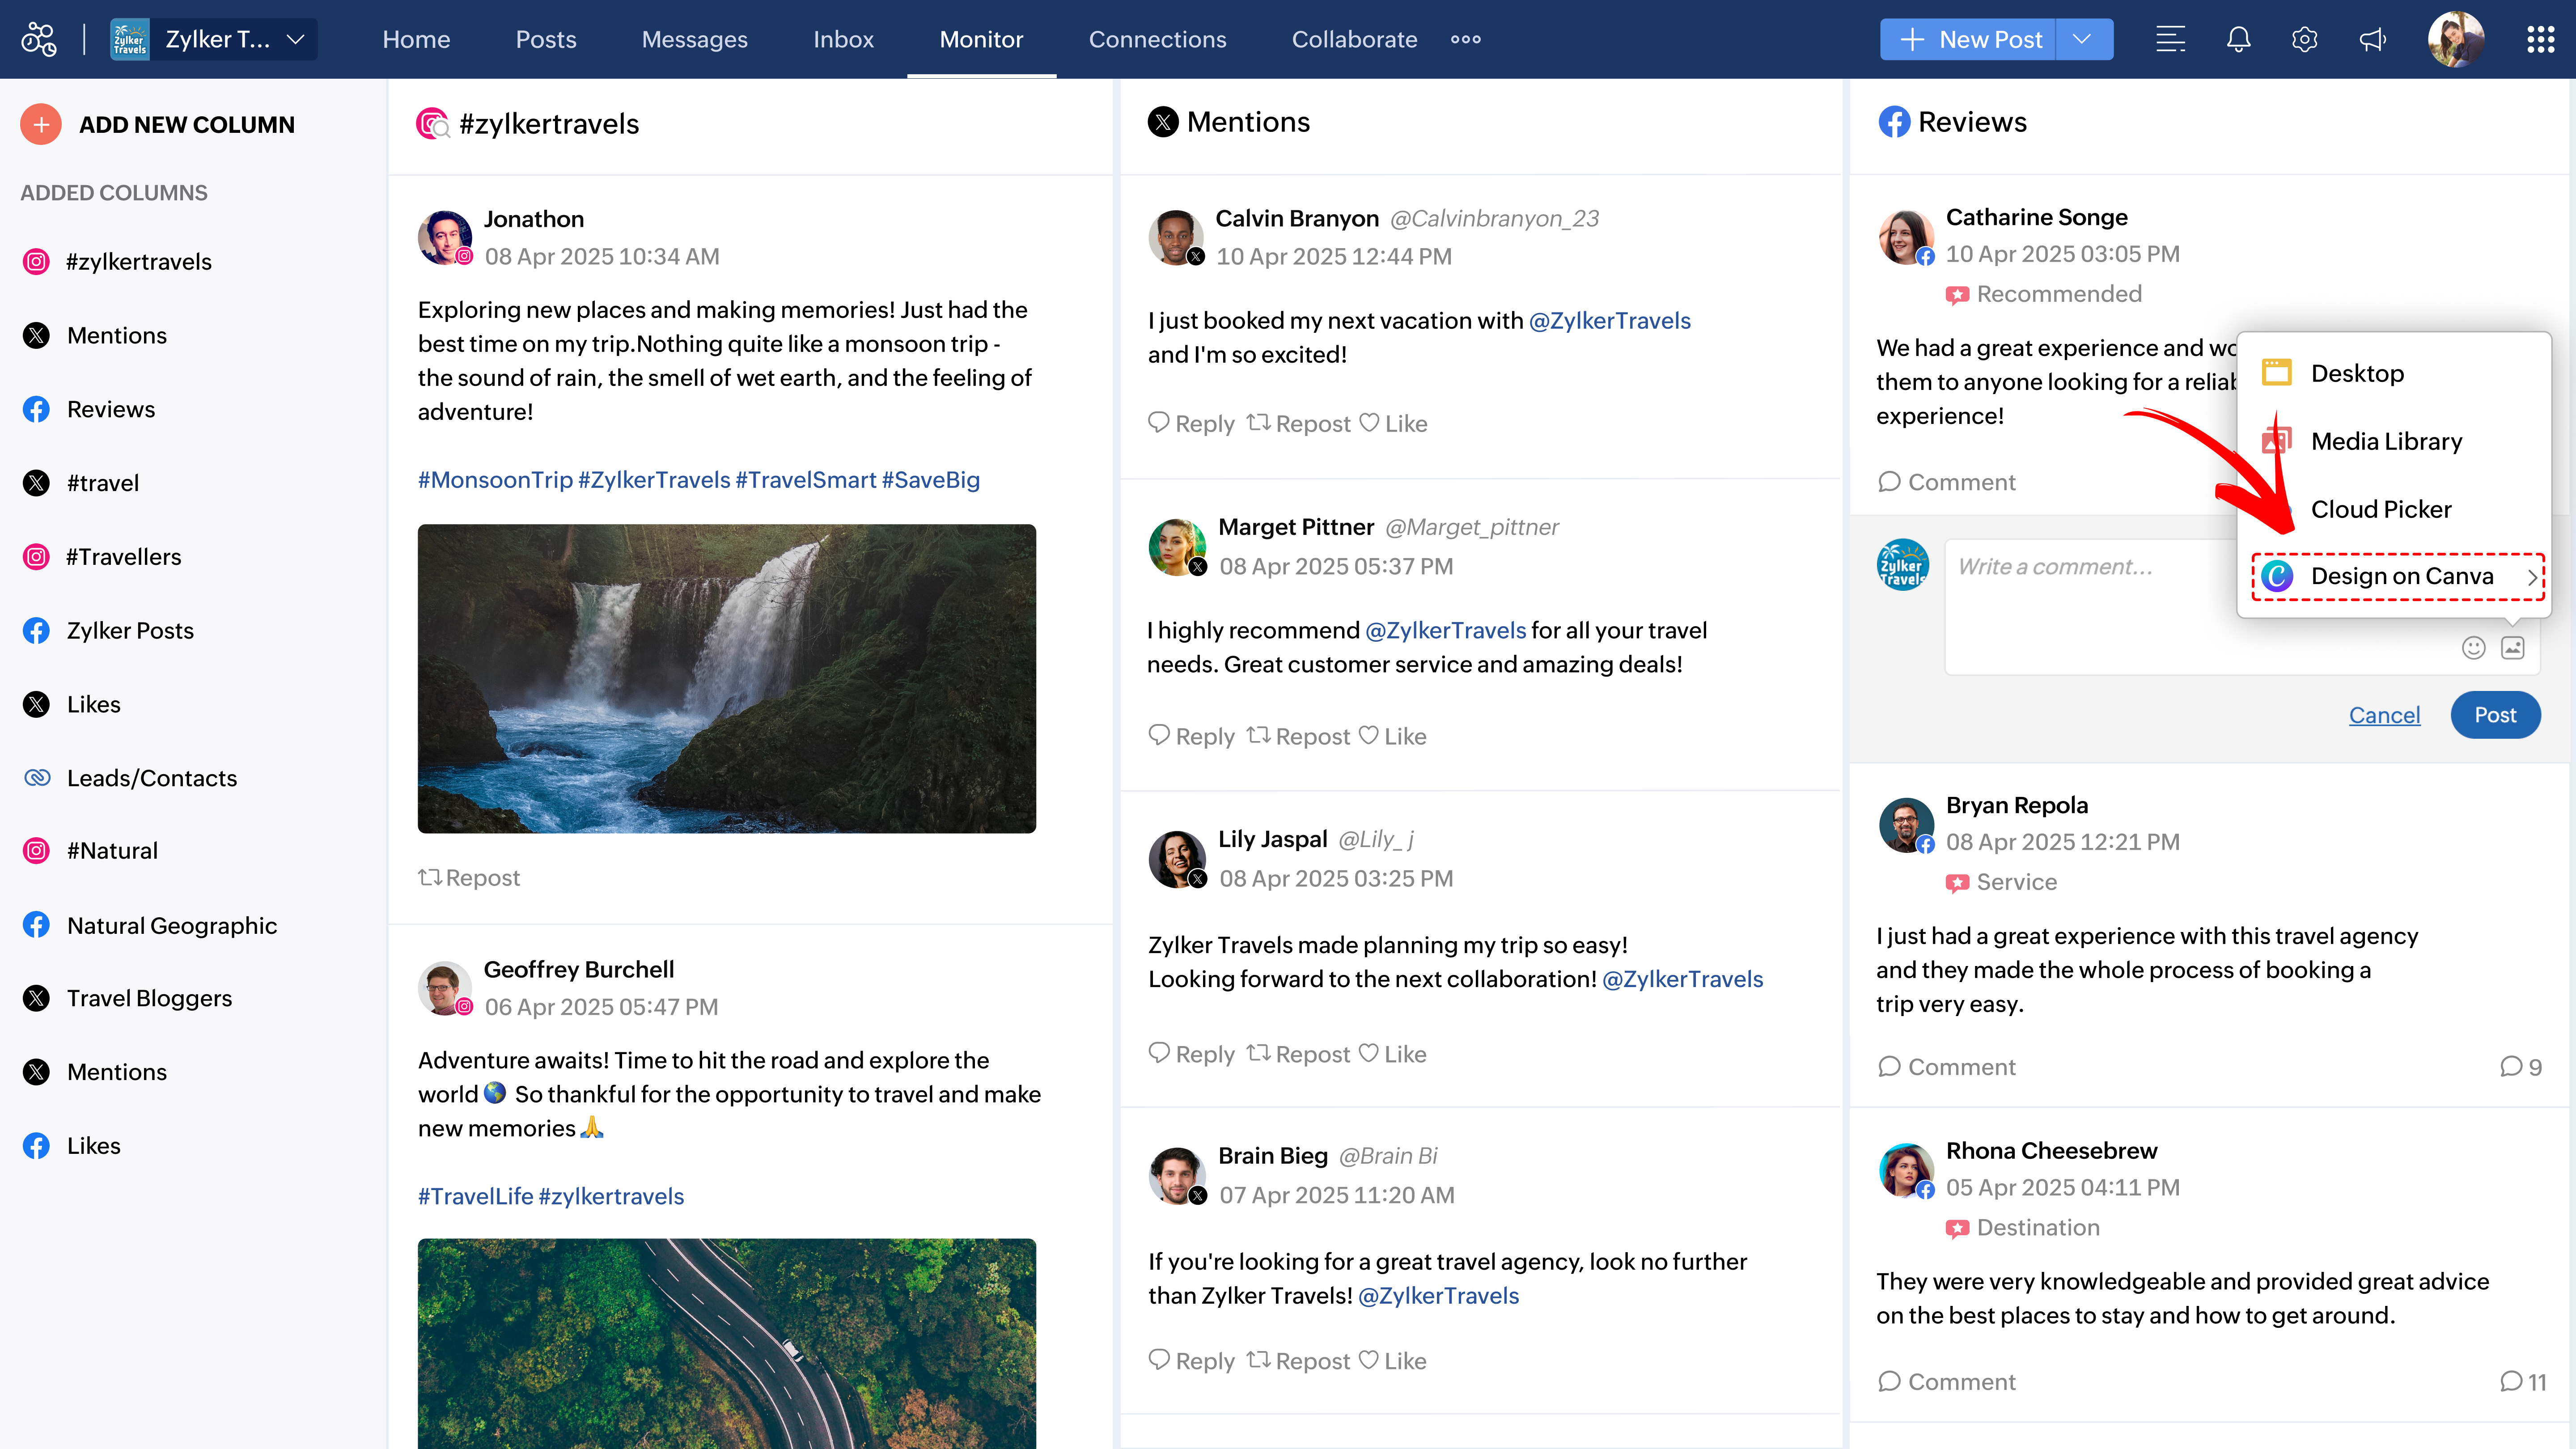The image size is (2576, 1449).
Task: Open the drafts list icon in top bar
Action: coord(2170,39)
